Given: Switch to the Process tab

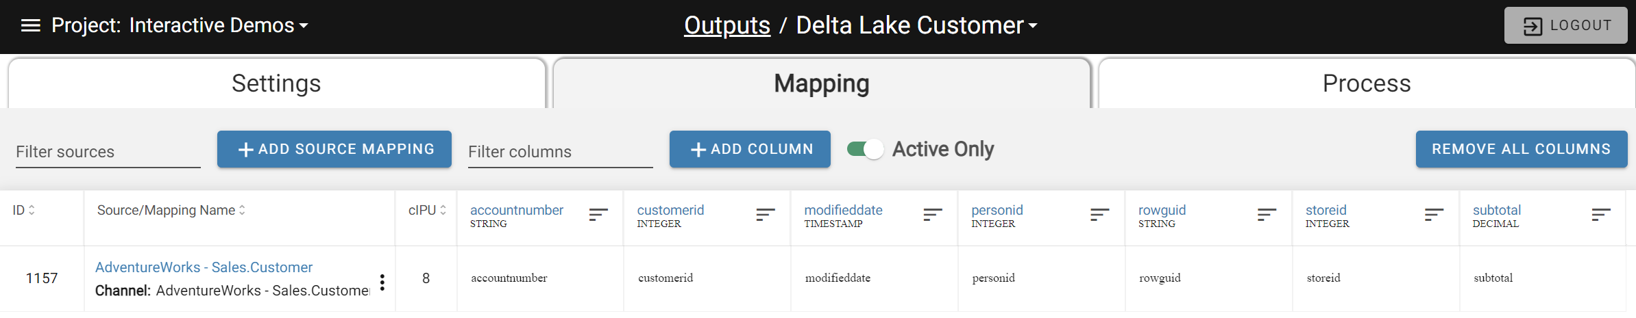Looking at the screenshot, I should 1367,83.
